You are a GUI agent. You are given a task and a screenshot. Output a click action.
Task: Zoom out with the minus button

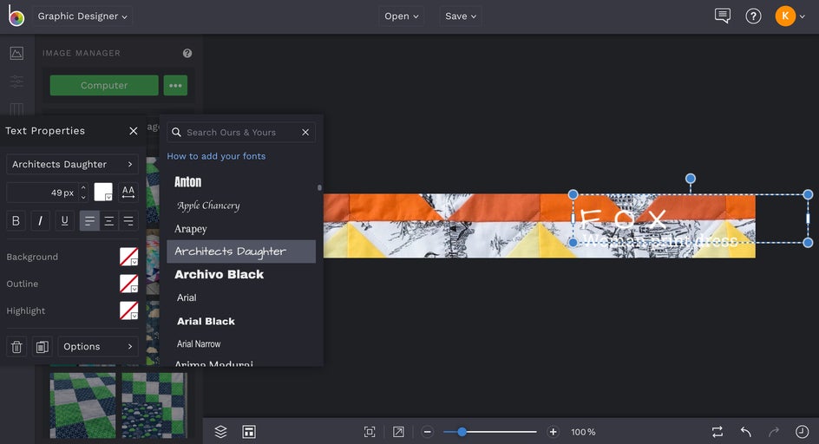pyautogui.click(x=427, y=432)
